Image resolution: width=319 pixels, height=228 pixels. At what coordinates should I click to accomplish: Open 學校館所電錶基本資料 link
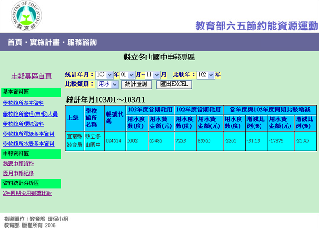click(x=29, y=134)
